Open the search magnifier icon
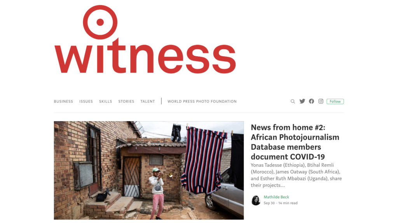Image resolution: width=398 pixels, height=223 pixels. click(x=293, y=101)
